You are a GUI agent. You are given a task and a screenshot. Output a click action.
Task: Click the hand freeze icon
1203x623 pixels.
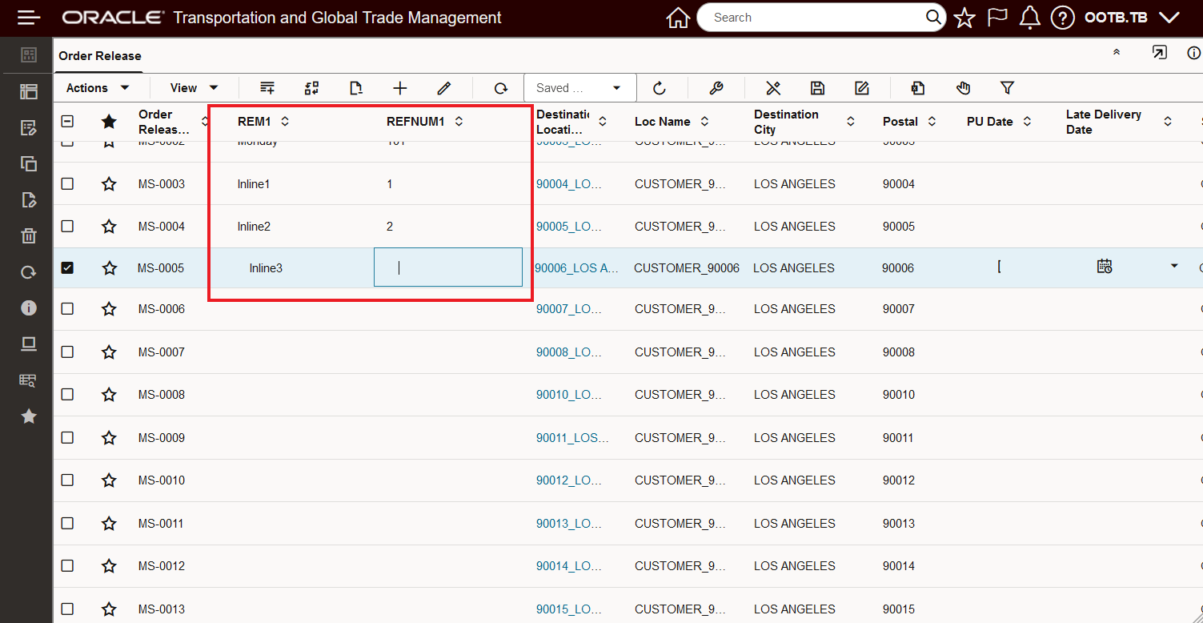(x=963, y=88)
